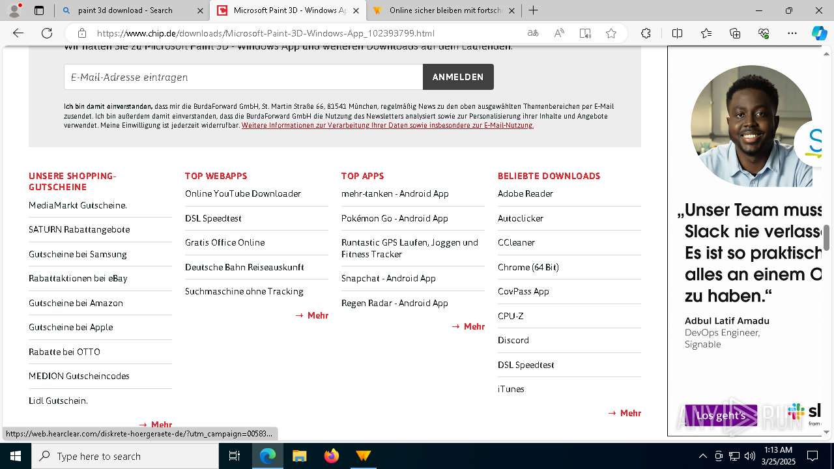Screen dimensions: 834x469
Task: Open MEDION Gutscheincodes link
Action: click(79, 376)
